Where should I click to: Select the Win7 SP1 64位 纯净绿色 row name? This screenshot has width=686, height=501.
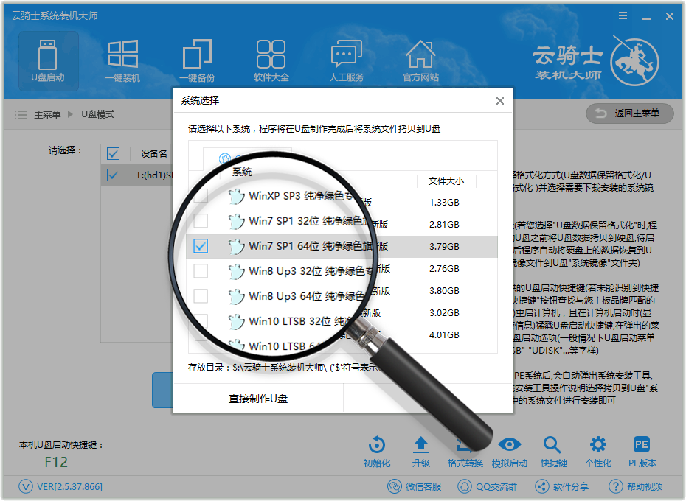pos(311,246)
